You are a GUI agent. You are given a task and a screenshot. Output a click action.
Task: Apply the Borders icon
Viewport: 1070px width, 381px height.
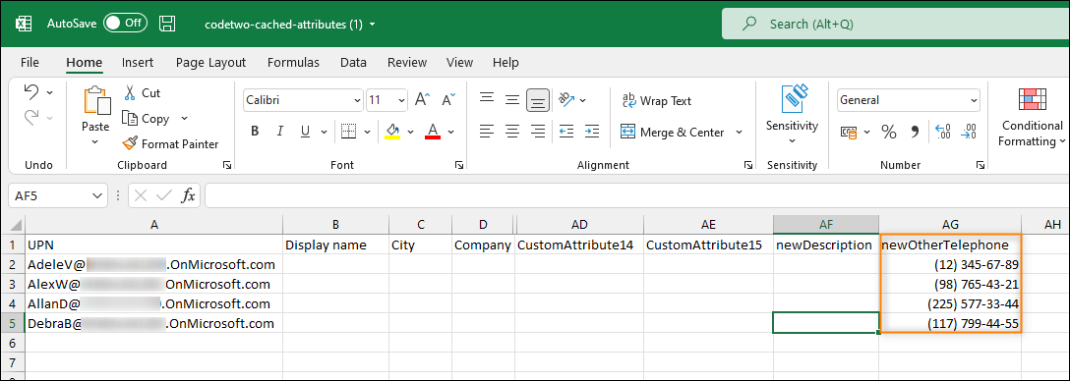point(349,132)
